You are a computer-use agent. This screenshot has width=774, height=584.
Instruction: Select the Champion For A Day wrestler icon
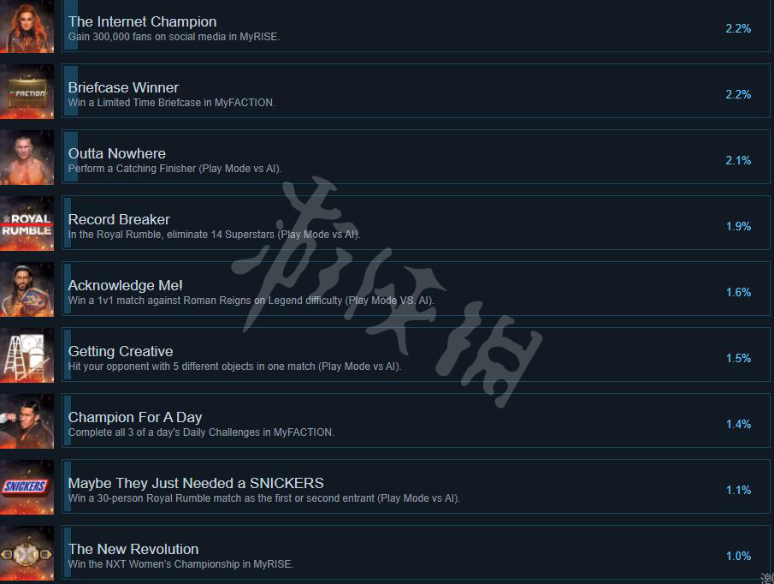pos(27,421)
